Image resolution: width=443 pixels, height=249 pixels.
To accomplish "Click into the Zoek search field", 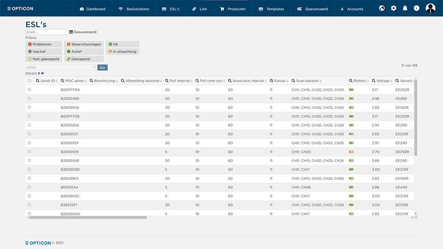I will pyautogui.click(x=47, y=32).
